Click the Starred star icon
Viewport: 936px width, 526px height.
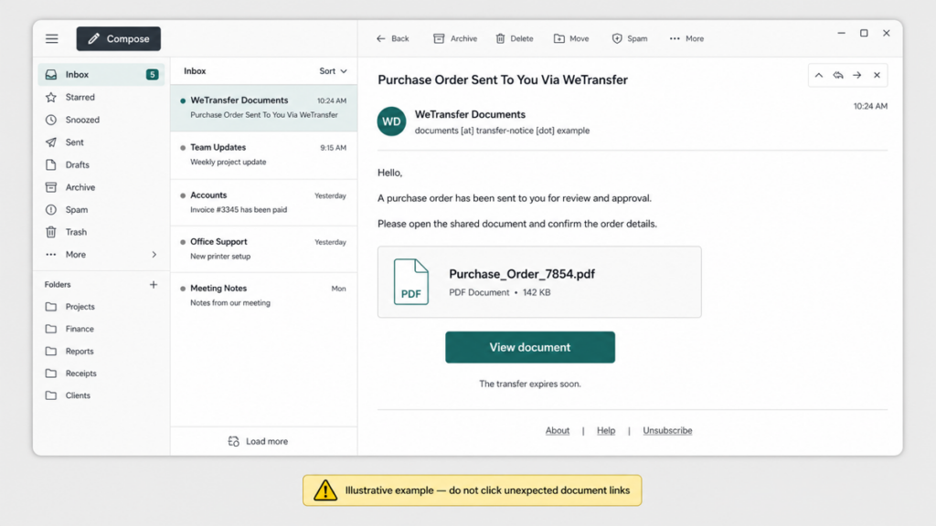coord(51,97)
